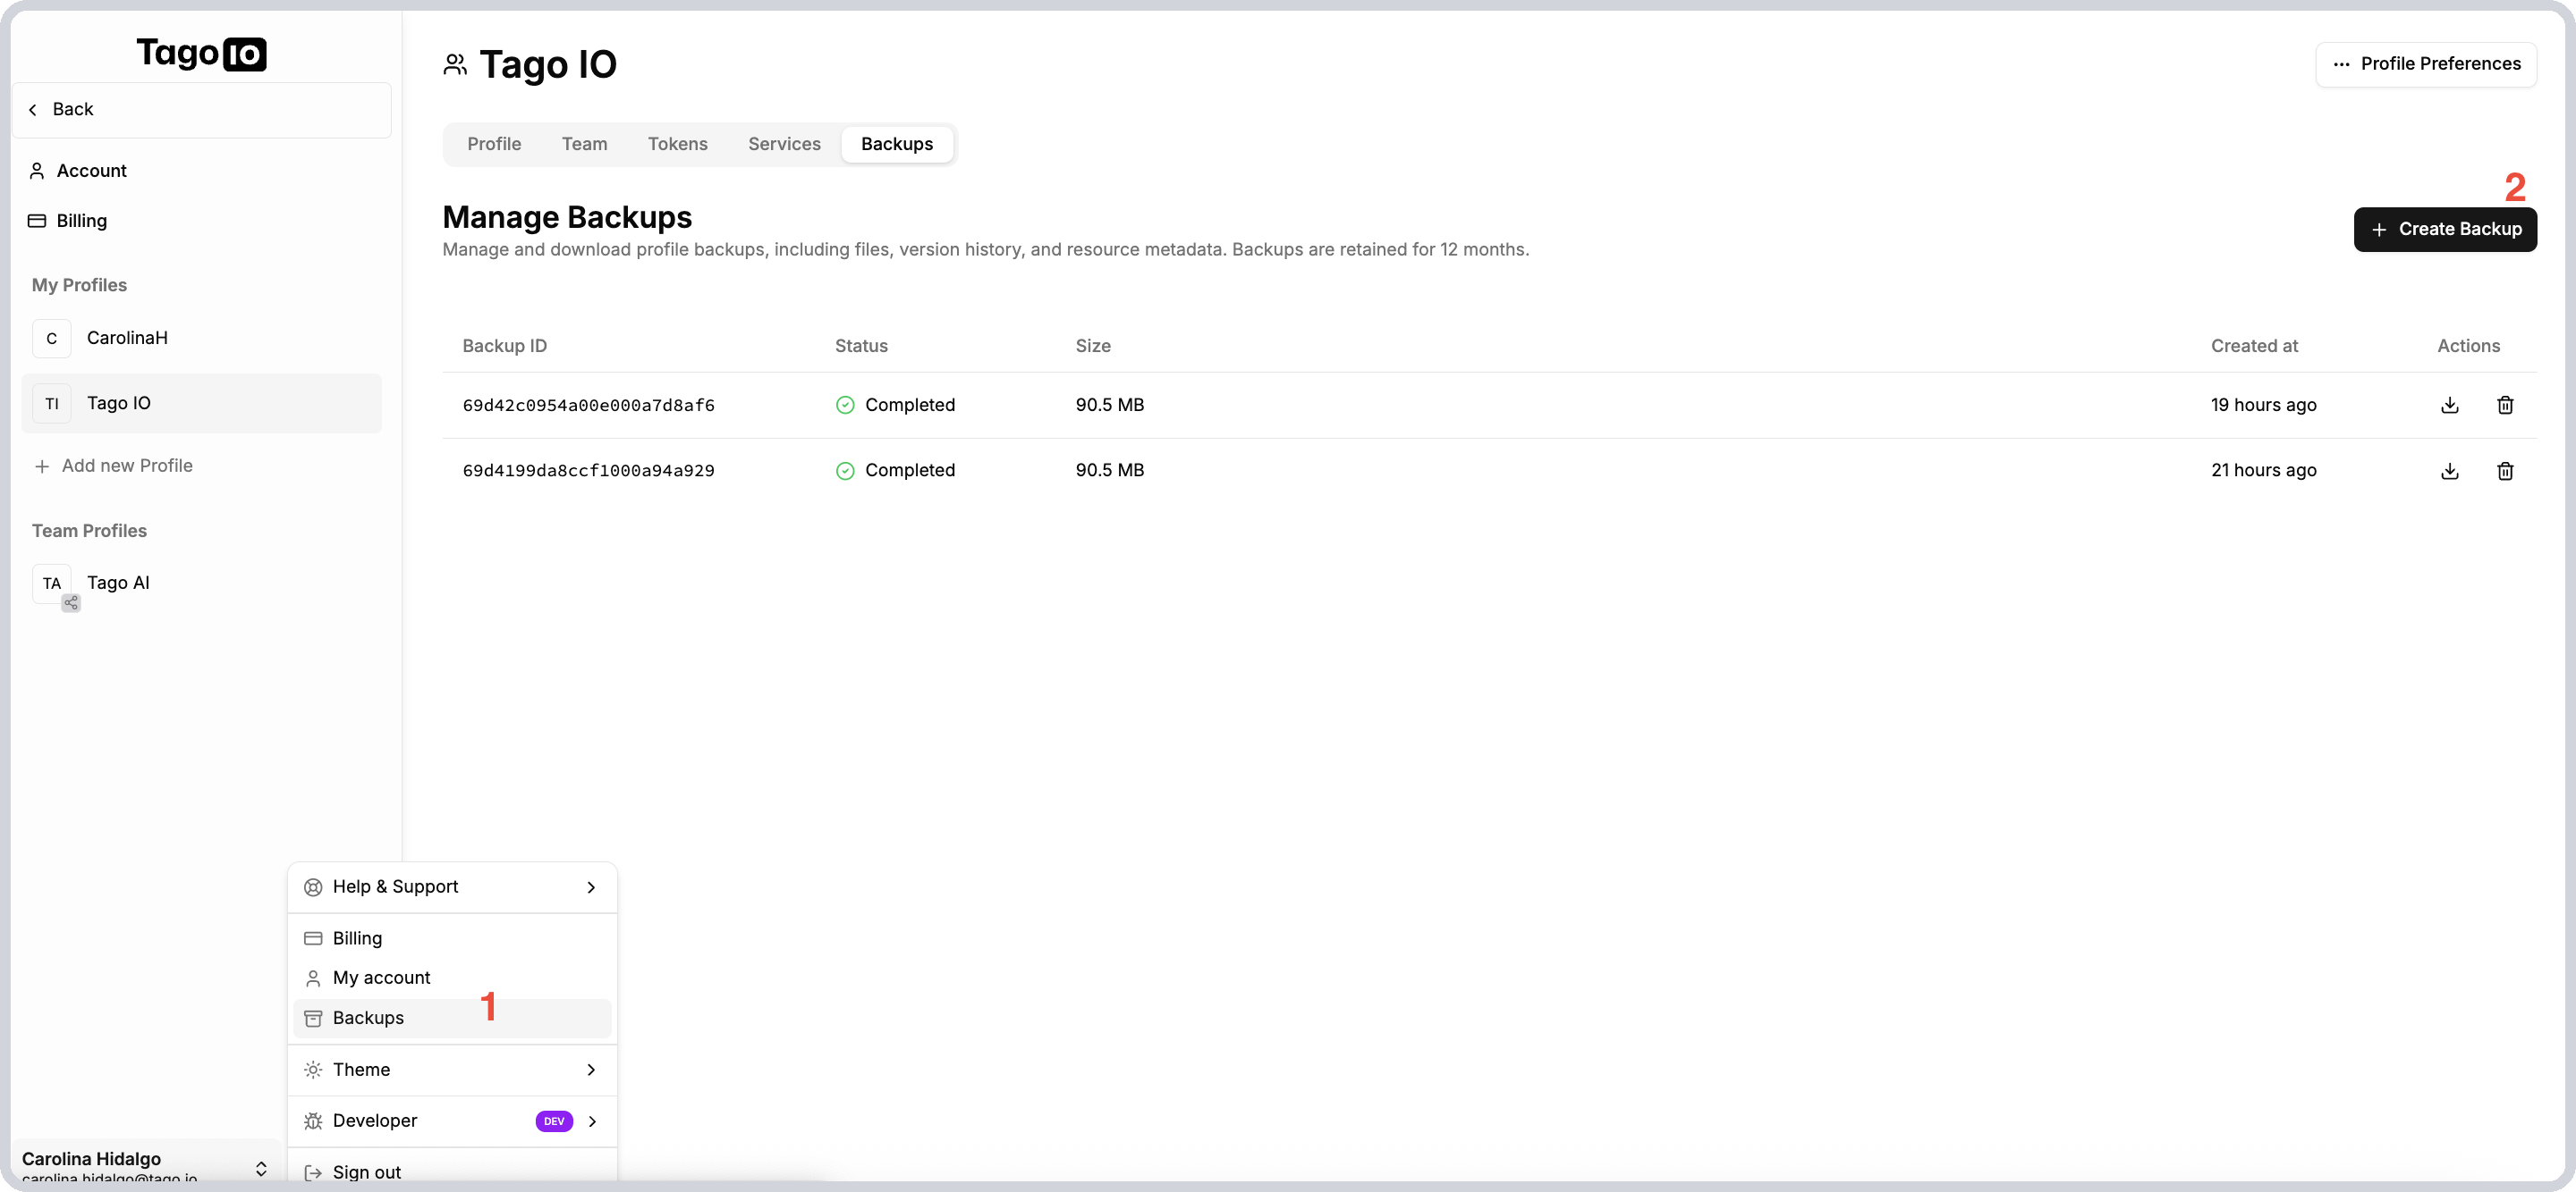Open Profile Preferences
Viewport: 2576px width, 1192px height.
(2426, 63)
